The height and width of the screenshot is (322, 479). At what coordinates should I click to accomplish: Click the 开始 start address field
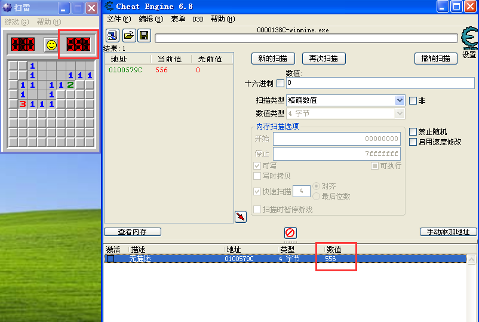click(x=337, y=139)
